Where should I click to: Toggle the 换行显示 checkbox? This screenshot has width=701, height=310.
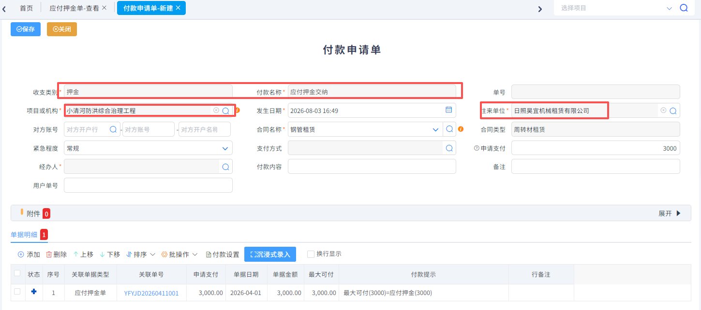311,254
